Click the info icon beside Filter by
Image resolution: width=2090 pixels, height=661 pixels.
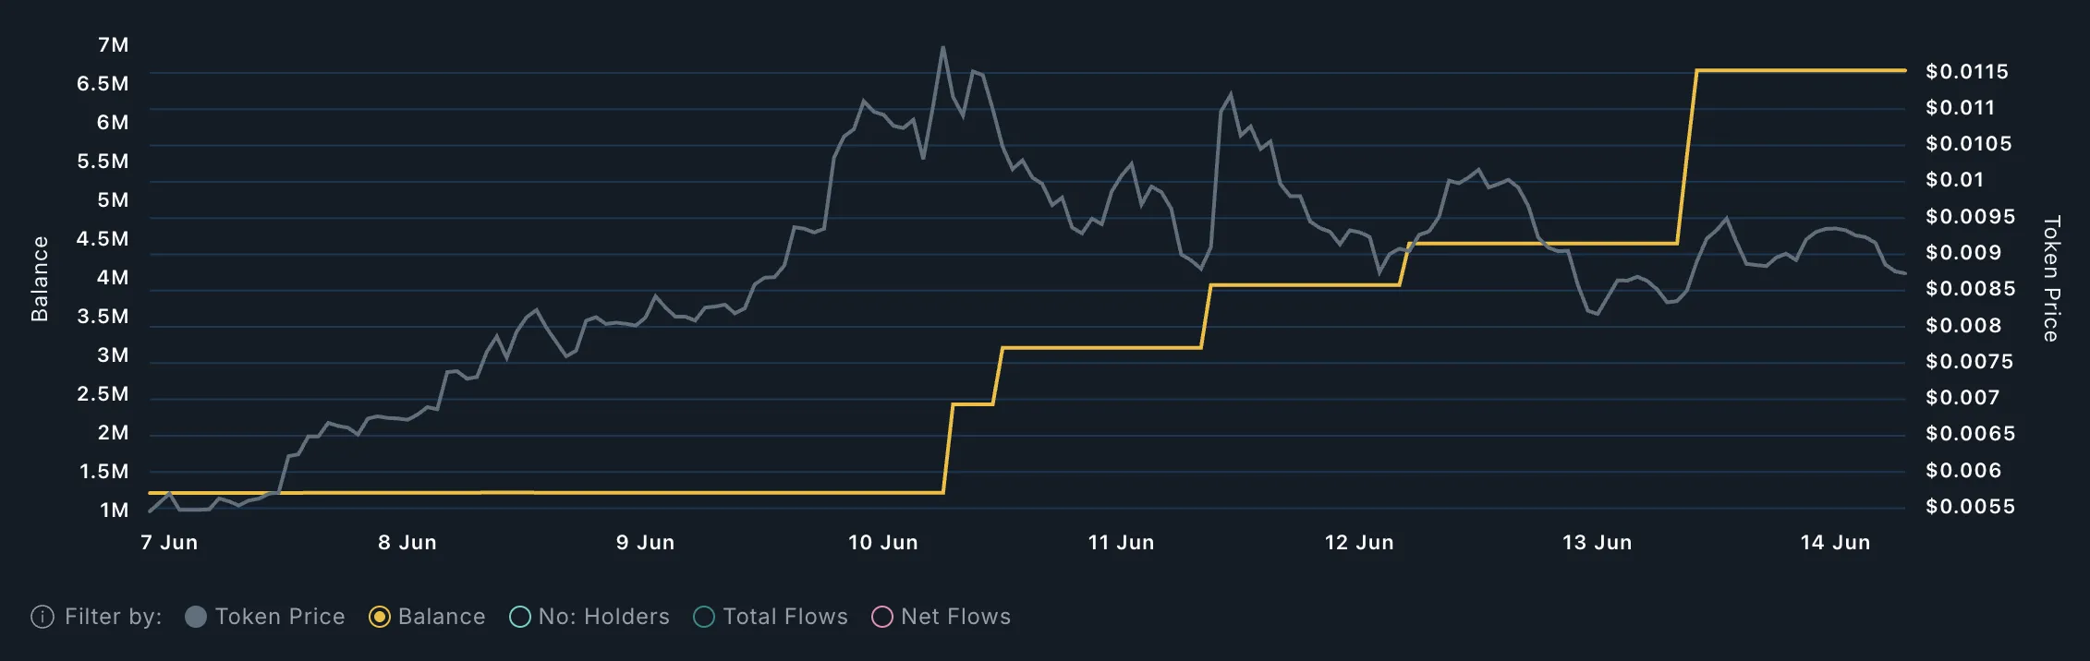(43, 617)
